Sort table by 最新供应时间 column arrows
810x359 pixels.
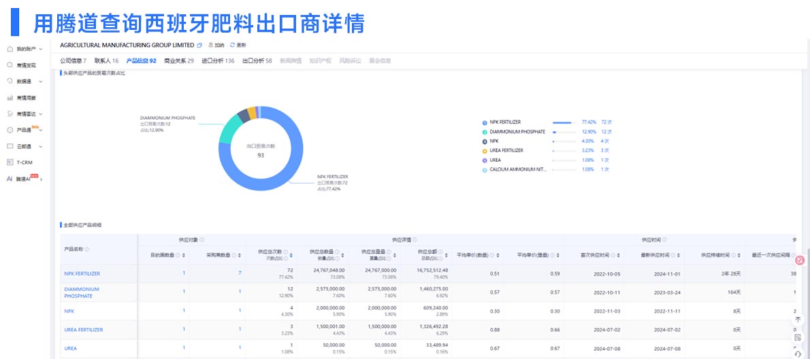[x=677, y=256]
